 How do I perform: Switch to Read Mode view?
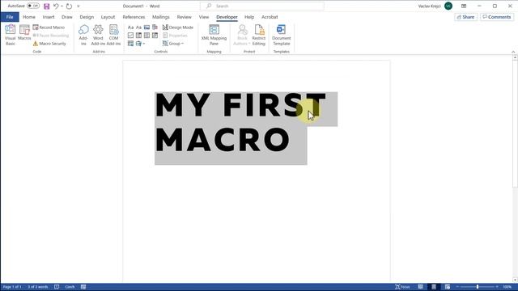420,287
